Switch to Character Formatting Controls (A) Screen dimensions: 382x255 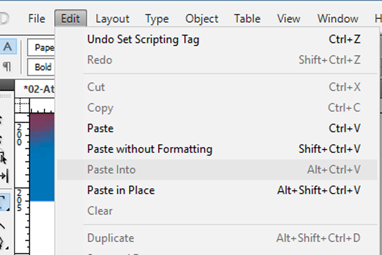click(8, 46)
